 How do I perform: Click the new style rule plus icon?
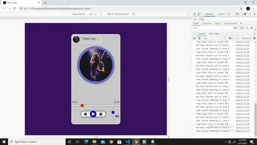pyautogui.click(x=247, y=28)
